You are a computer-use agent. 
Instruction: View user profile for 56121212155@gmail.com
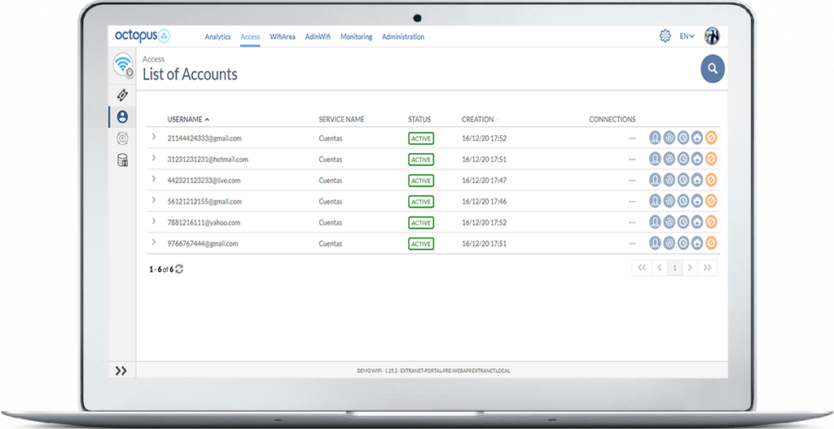tap(655, 202)
